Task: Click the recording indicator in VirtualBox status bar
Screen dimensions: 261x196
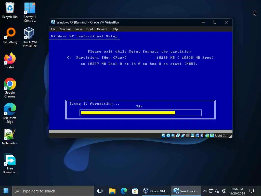Action: pyautogui.click(x=197, y=136)
